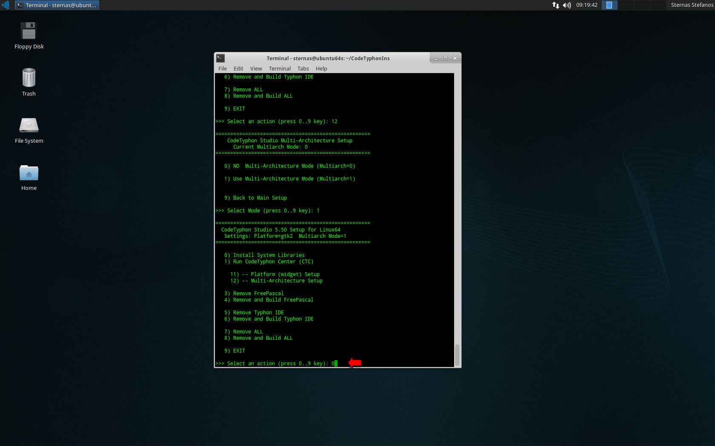
Task: Click '4) Remove and Build FreePascal' line
Action: pyautogui.click(x=269, y=300)
